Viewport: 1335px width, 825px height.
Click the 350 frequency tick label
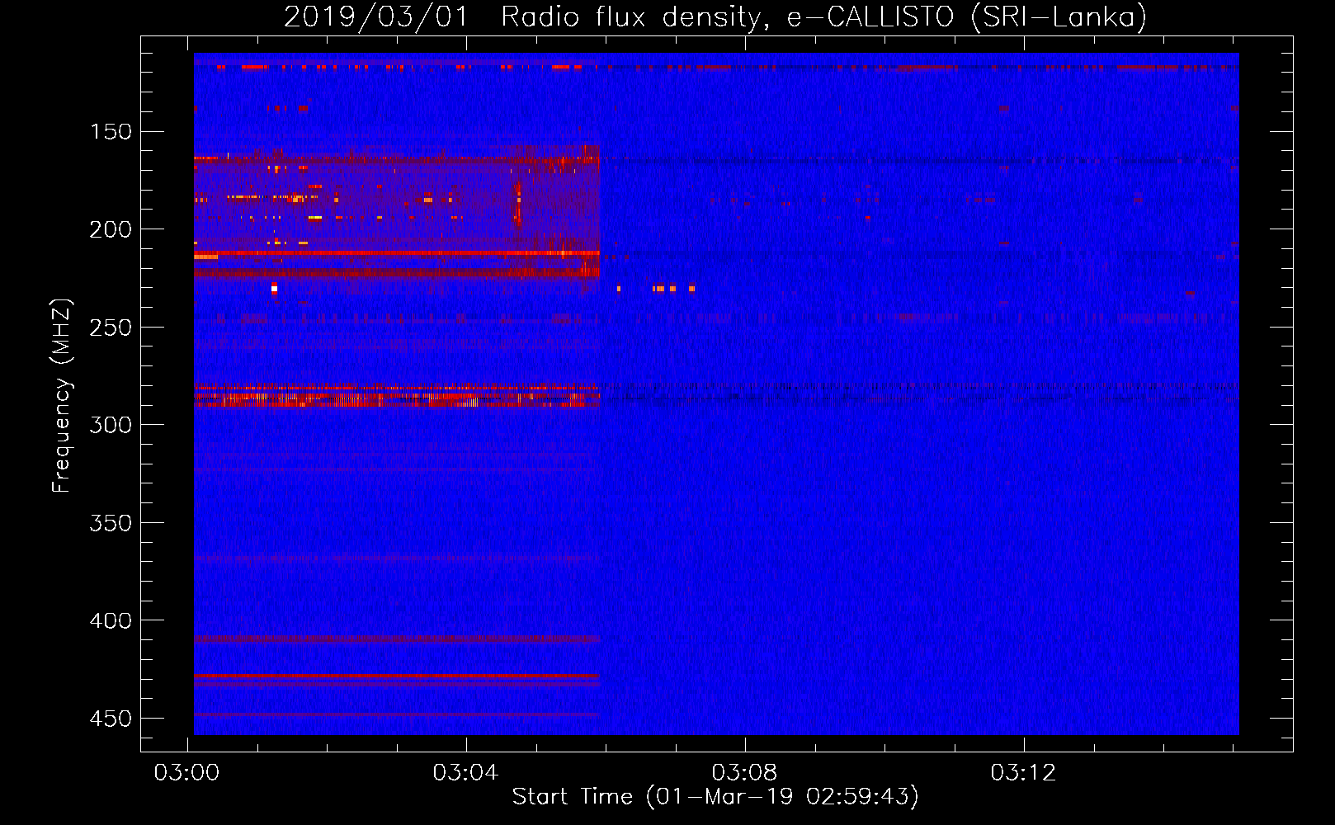pyautogui.click(x=111, y=523)
